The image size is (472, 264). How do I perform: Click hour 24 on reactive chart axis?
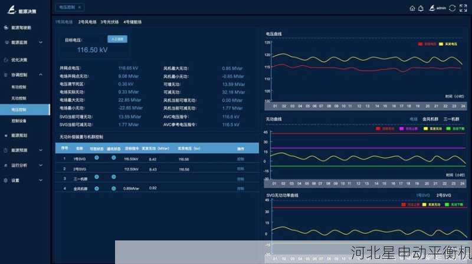(463, 183)
